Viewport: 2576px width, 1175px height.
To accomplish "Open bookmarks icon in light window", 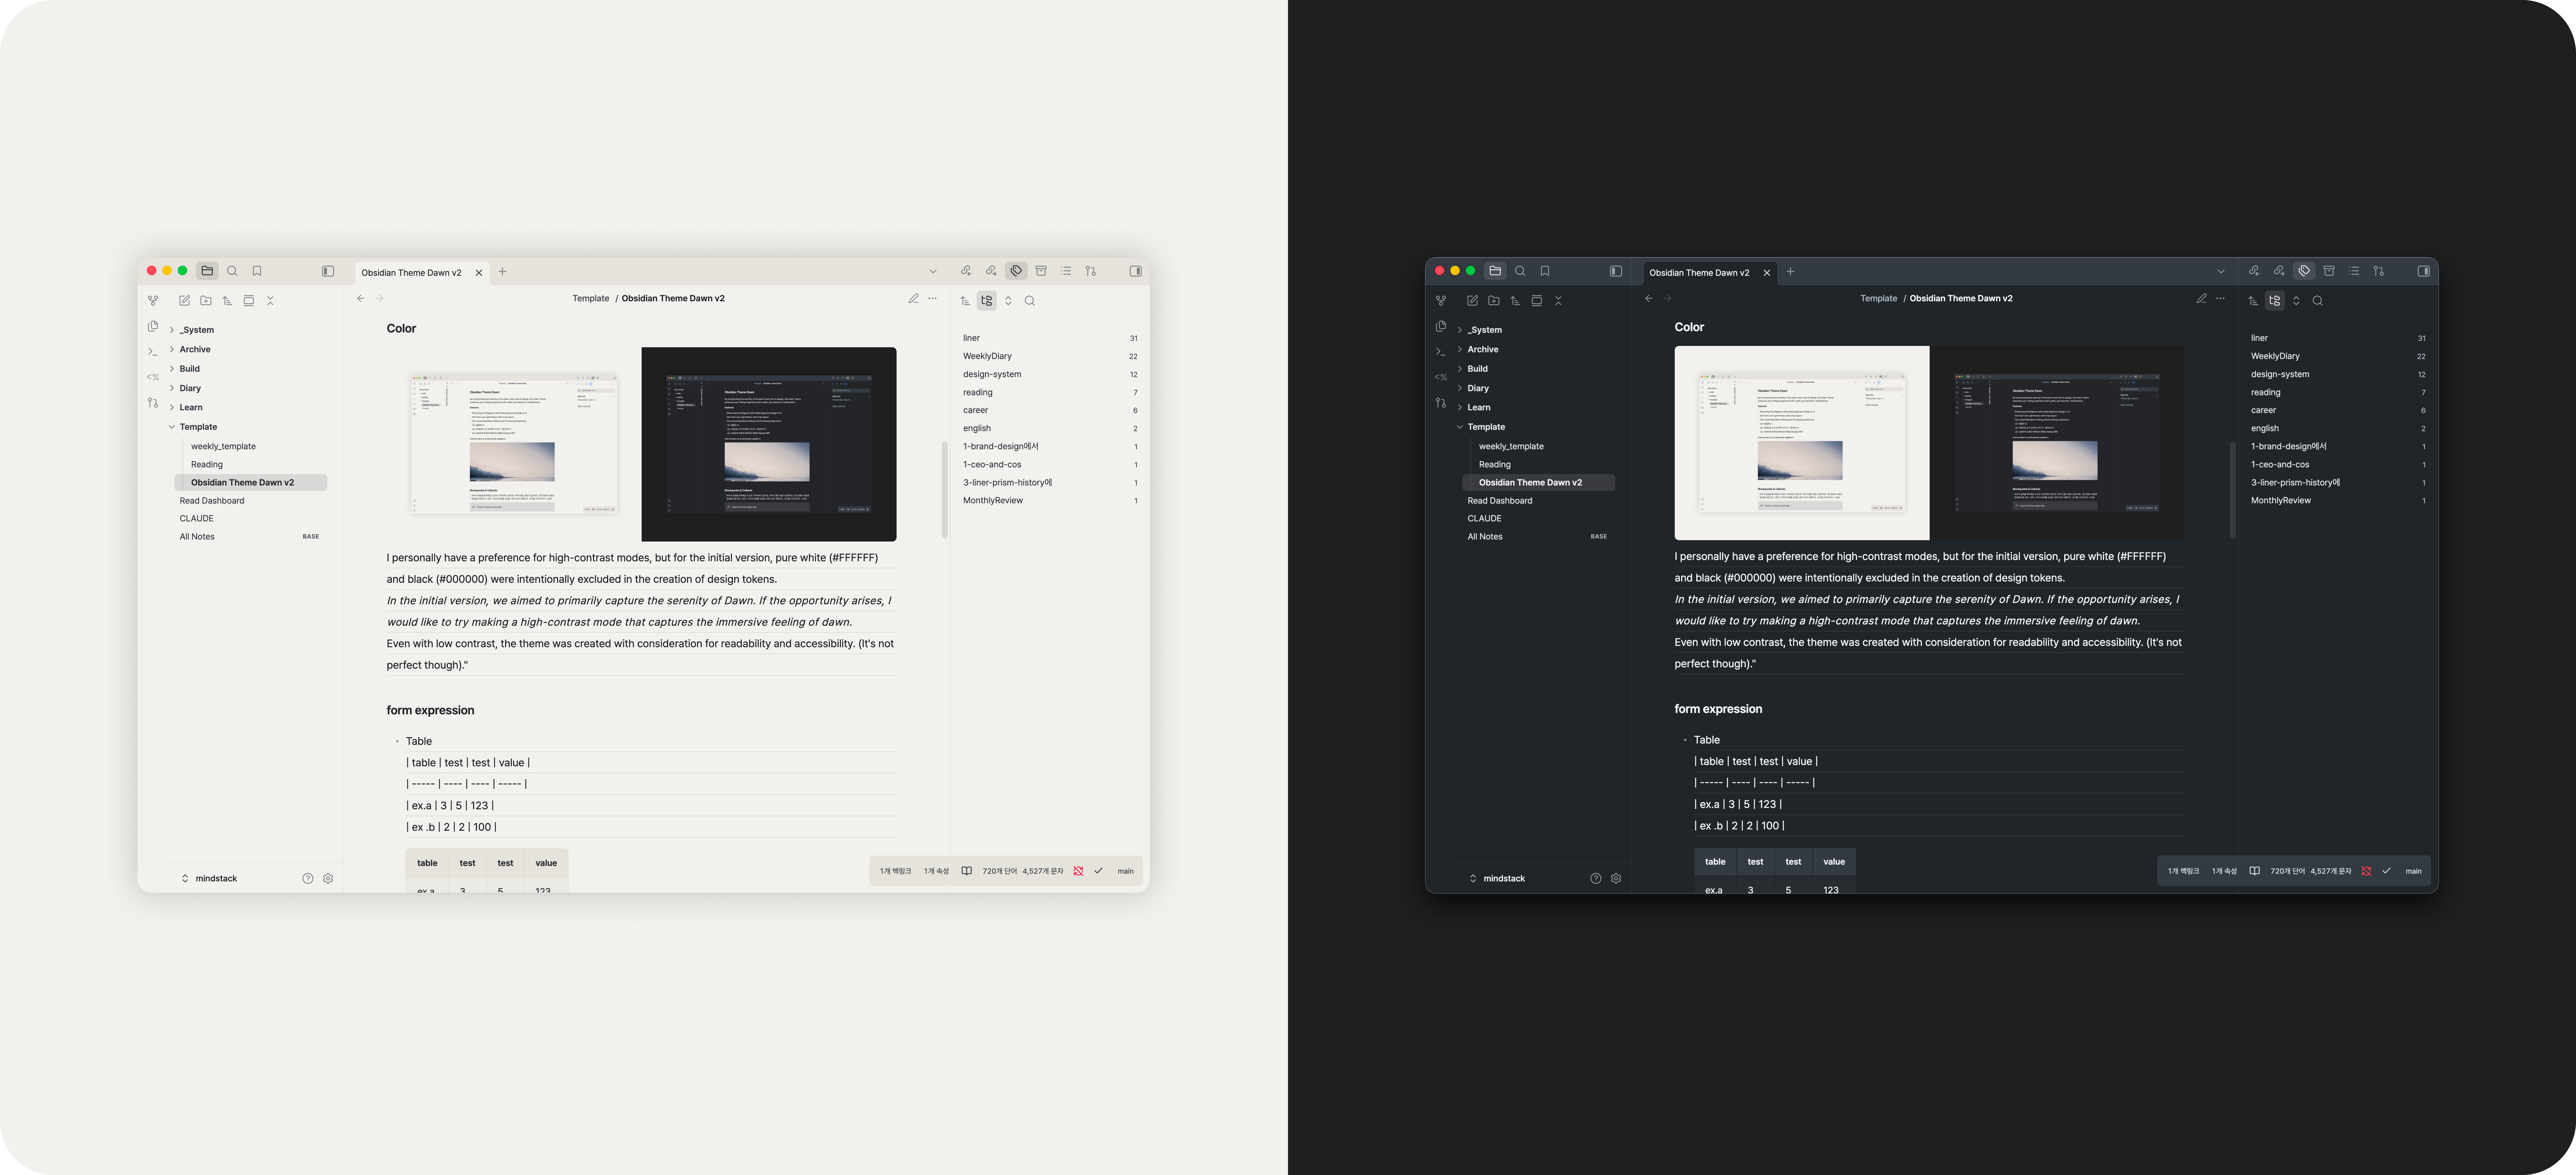I will click(257, 271).
